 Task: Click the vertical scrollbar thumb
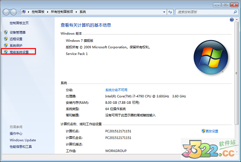coord(237,73)
